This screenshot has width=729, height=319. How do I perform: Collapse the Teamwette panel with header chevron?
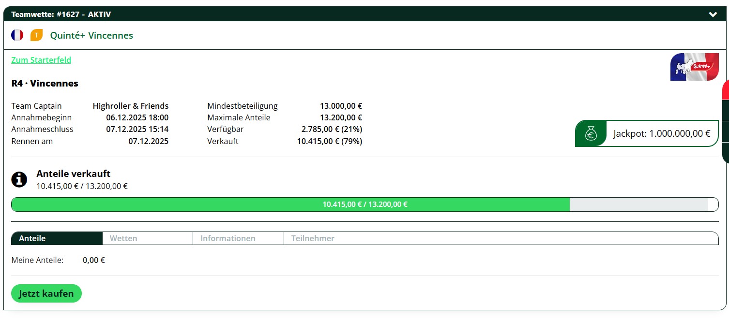click(713, 14)
